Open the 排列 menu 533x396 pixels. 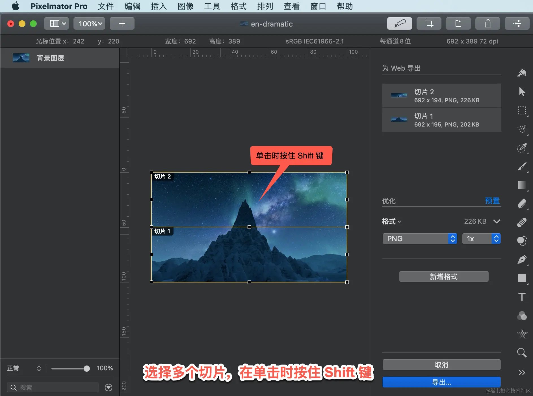(265, 6)
